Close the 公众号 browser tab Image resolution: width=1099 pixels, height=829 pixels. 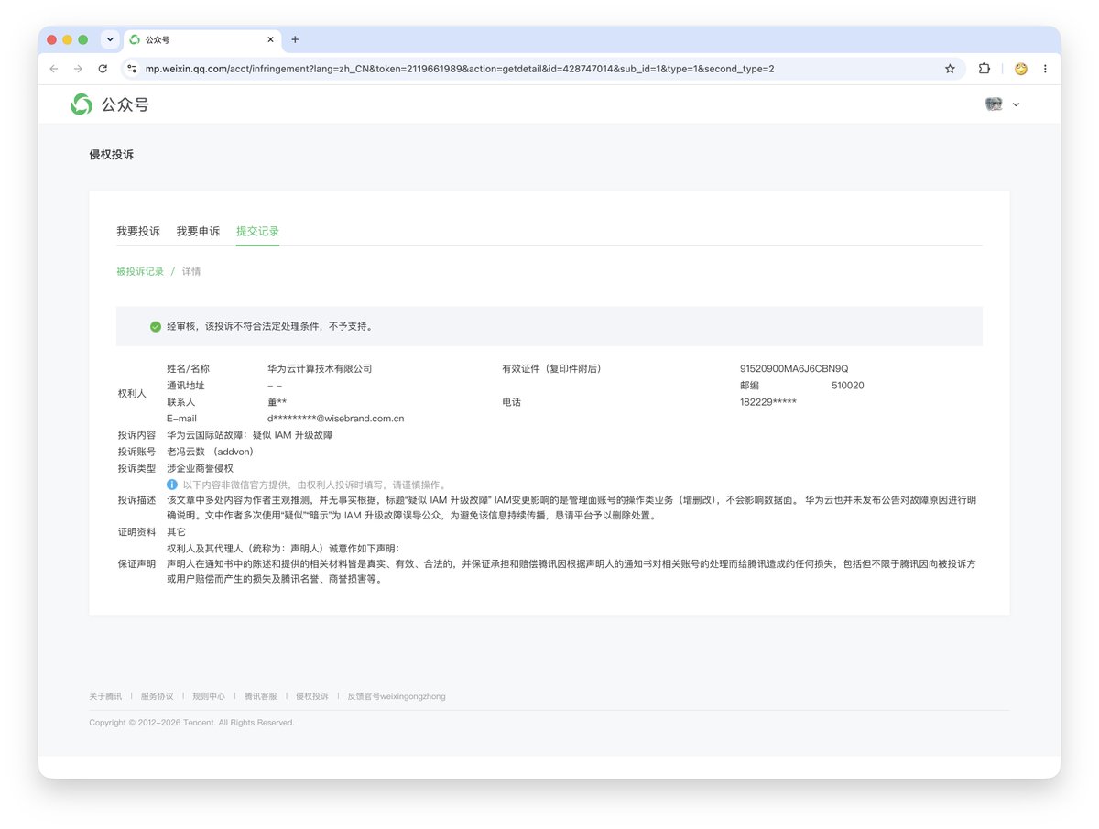[270, 39]
